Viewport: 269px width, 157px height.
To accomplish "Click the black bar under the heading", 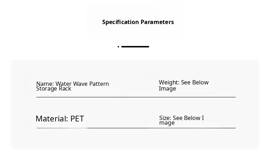I will coord(135,47).
